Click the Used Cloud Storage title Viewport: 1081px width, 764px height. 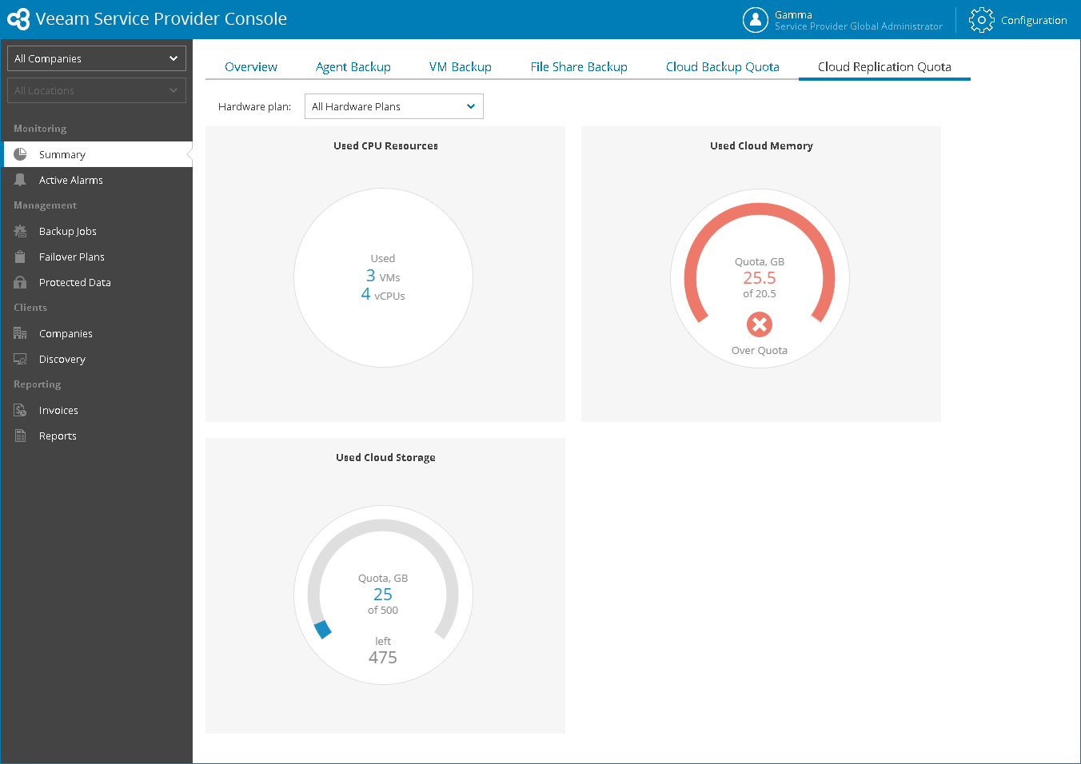[x=385, y=457]
